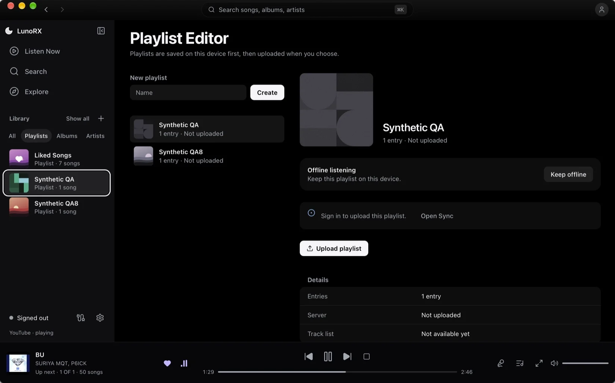Pause the current song

pyautogui.click(x=328, y=357)
